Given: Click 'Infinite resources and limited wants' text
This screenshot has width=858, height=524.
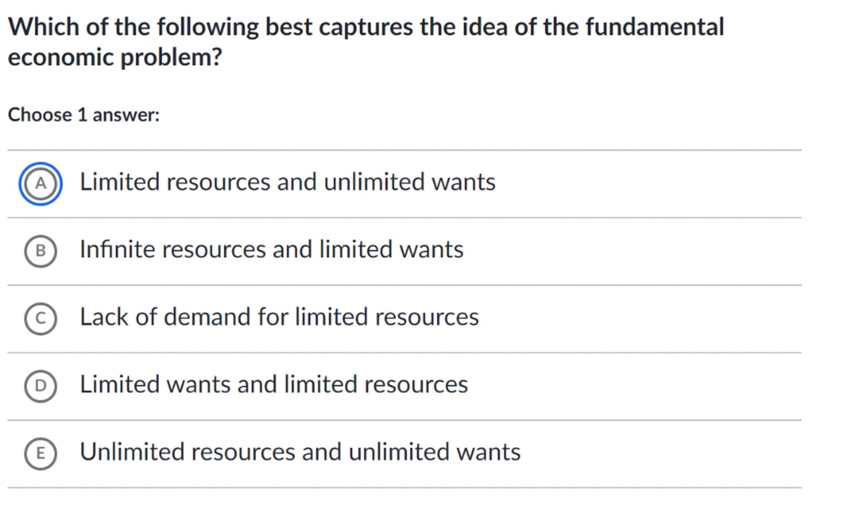Looking at the screenshot, I should (x=271, y=250).
